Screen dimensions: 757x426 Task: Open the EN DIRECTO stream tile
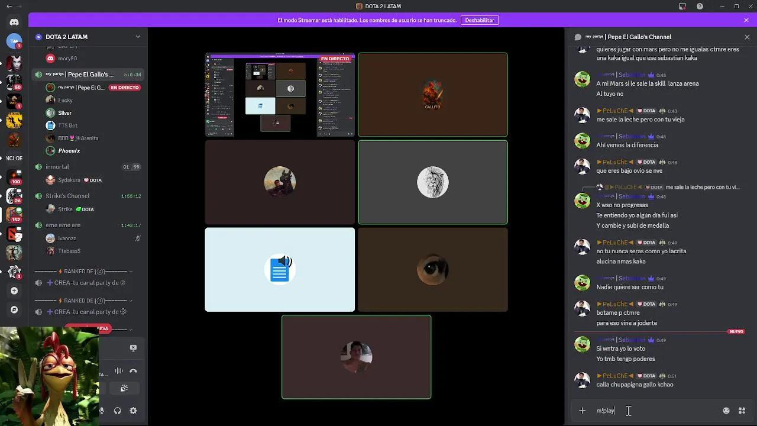tap(280, 95)
